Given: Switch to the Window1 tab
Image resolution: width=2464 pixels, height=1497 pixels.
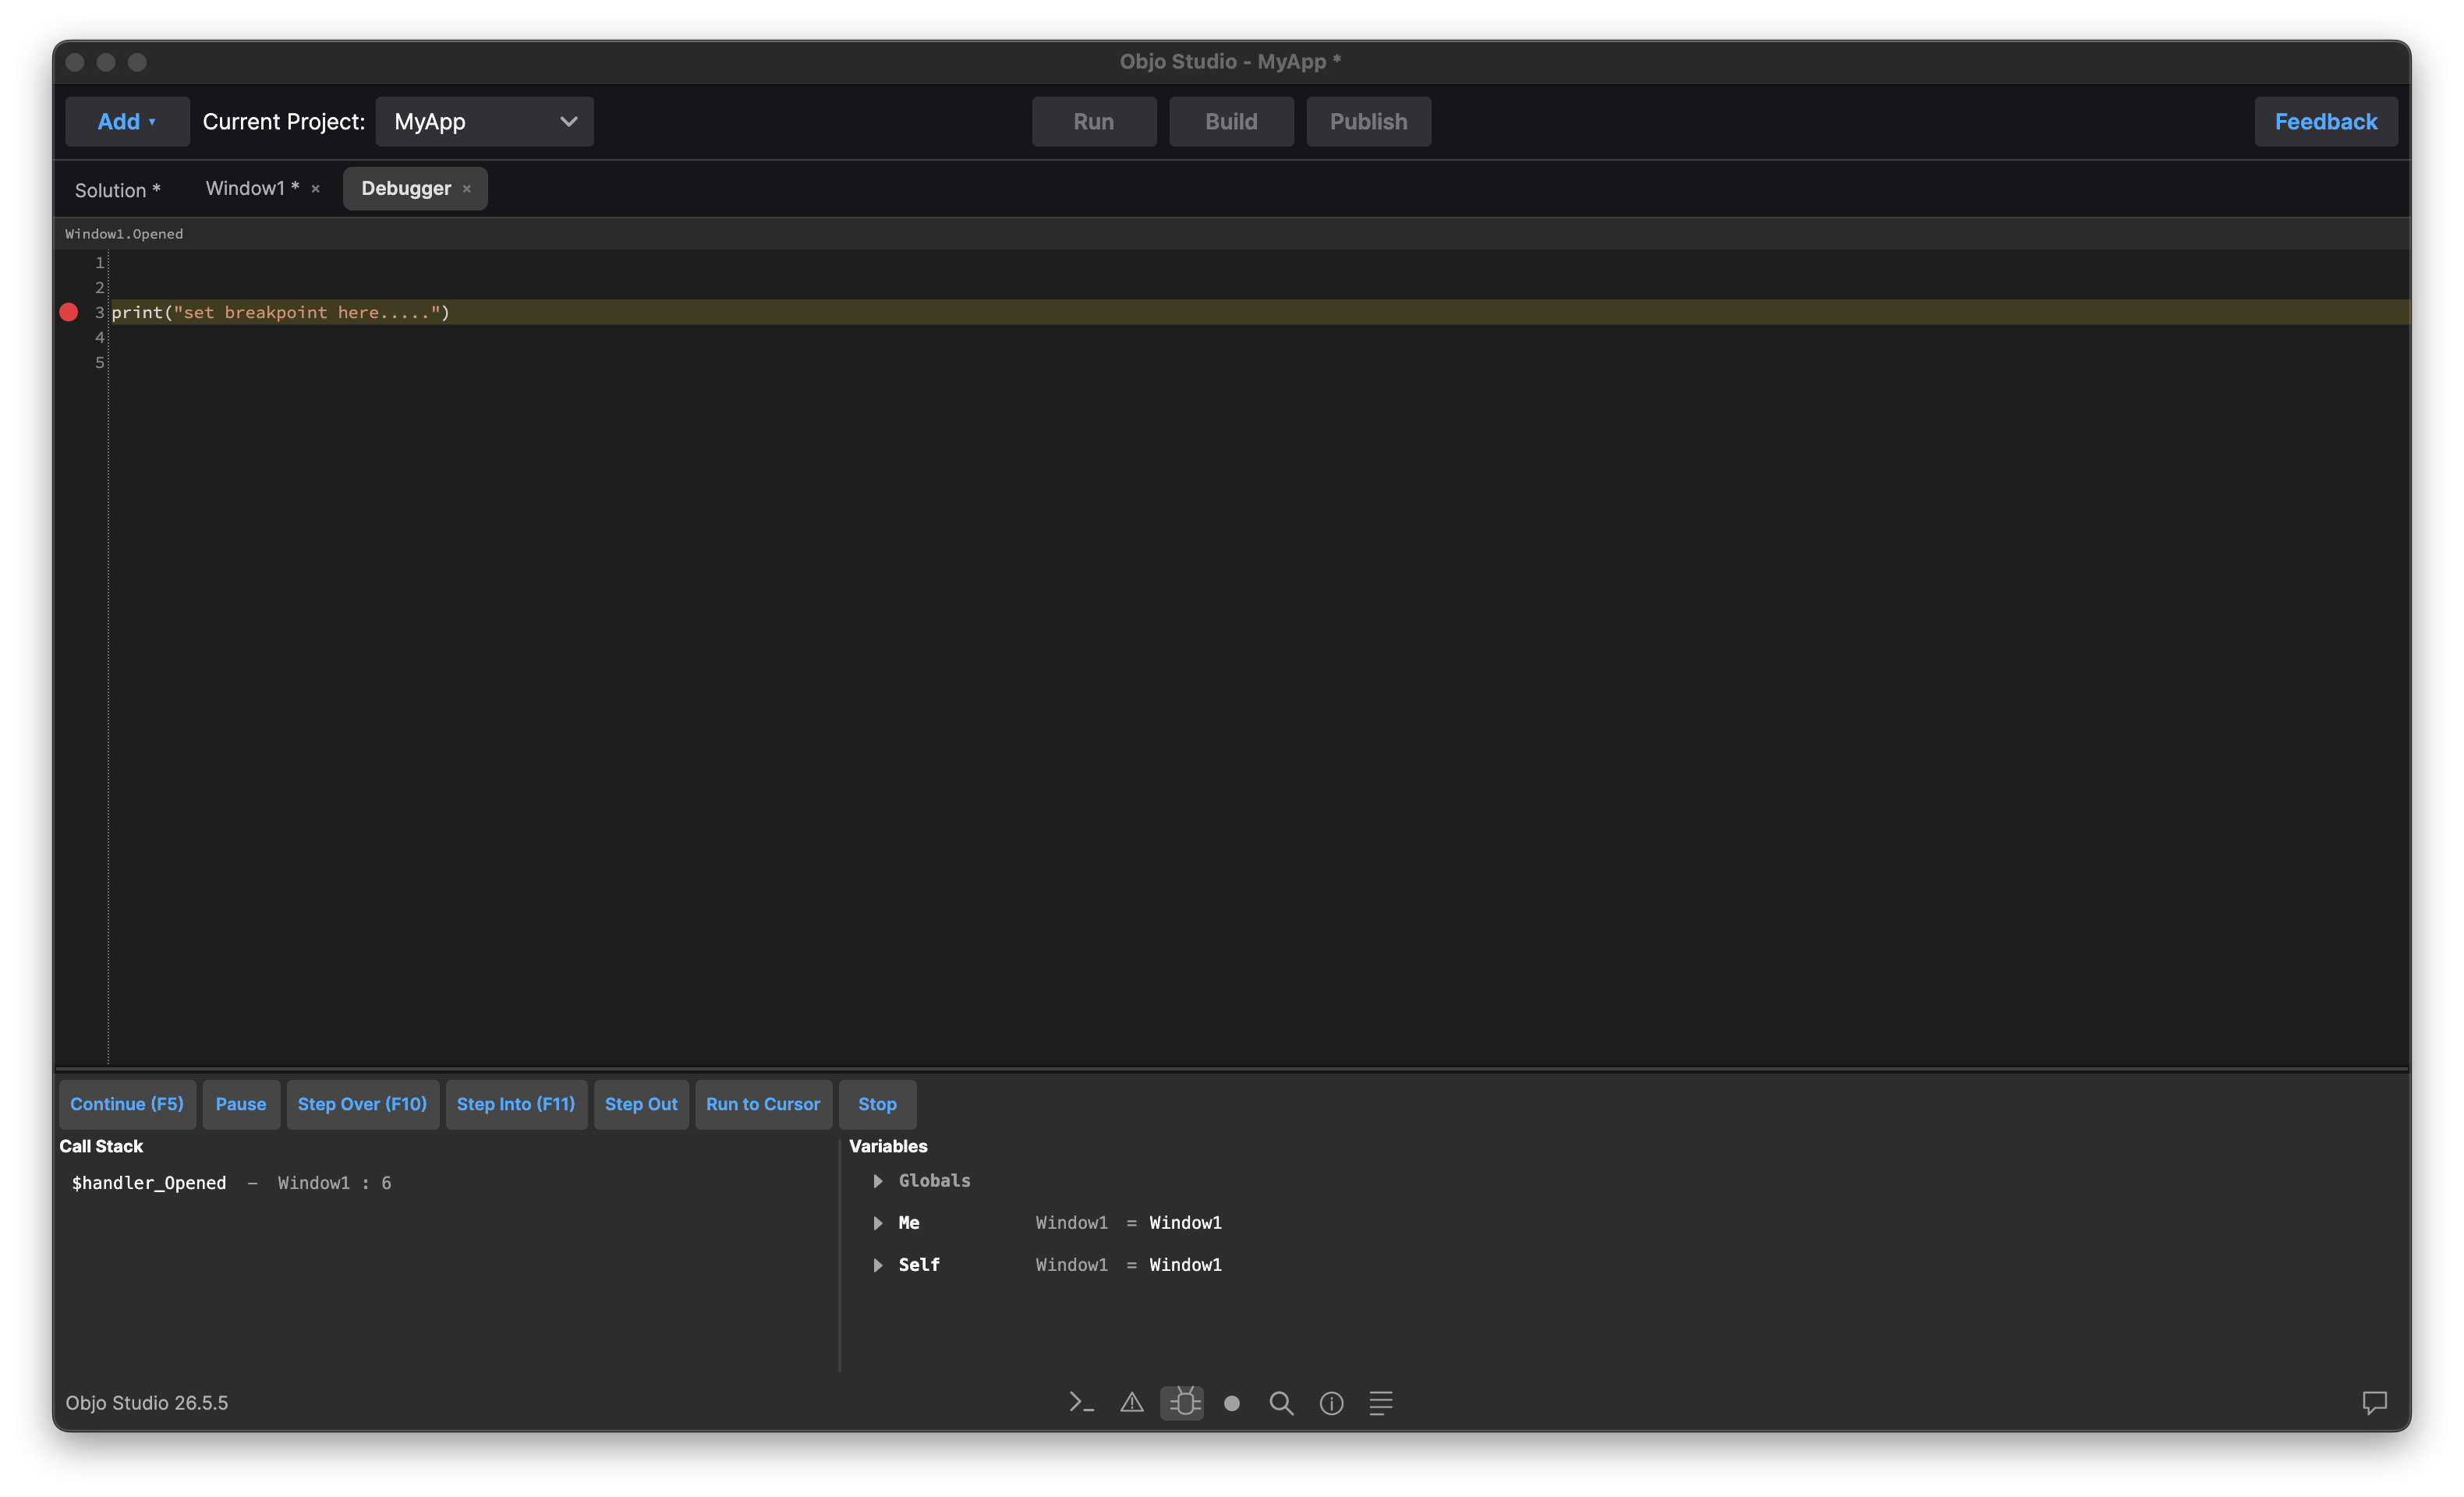Looking at the screenshot, I should coord(253,189).
